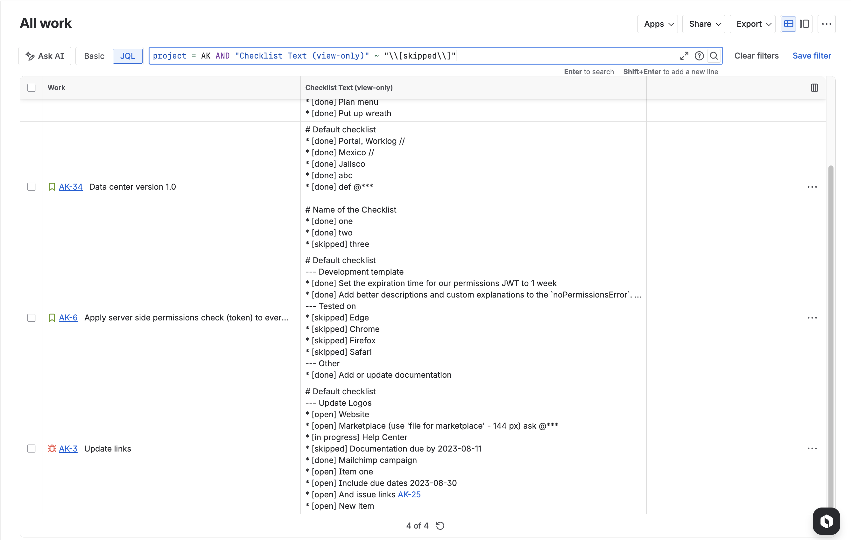This screenshot has width=851, height=540.
Task: Switch to the split detail view layout icon
Action: click(x=804, y=24)
